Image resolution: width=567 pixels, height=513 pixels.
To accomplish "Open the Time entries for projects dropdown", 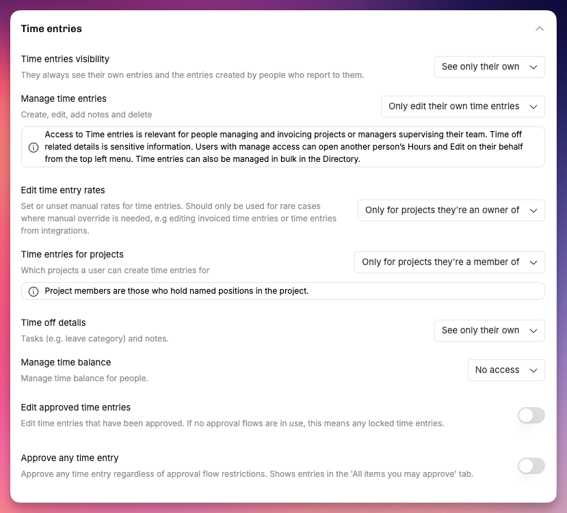I will 449,262.
